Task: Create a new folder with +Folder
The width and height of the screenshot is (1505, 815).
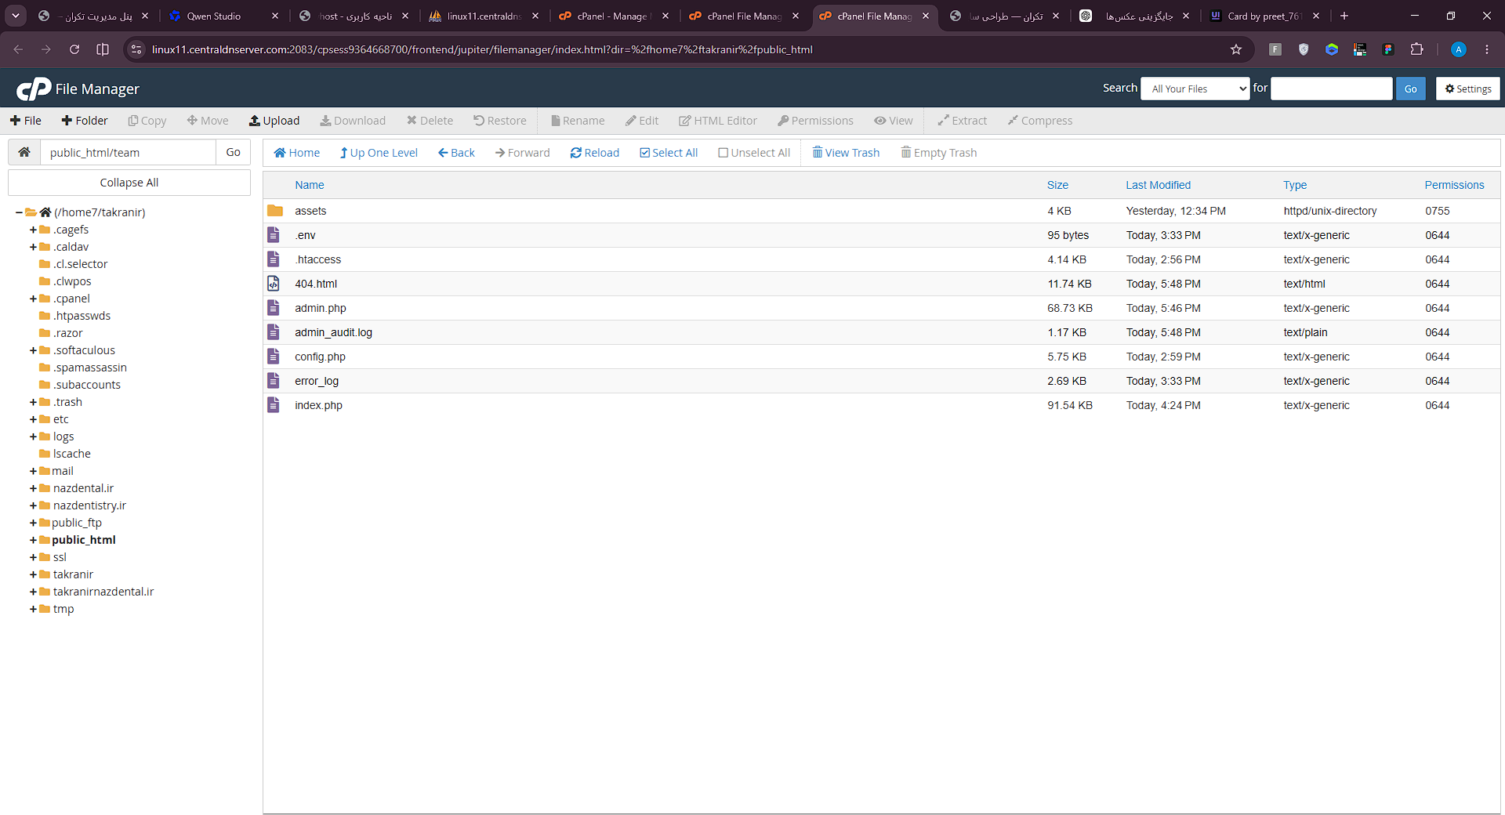Action: coord(85,121)
